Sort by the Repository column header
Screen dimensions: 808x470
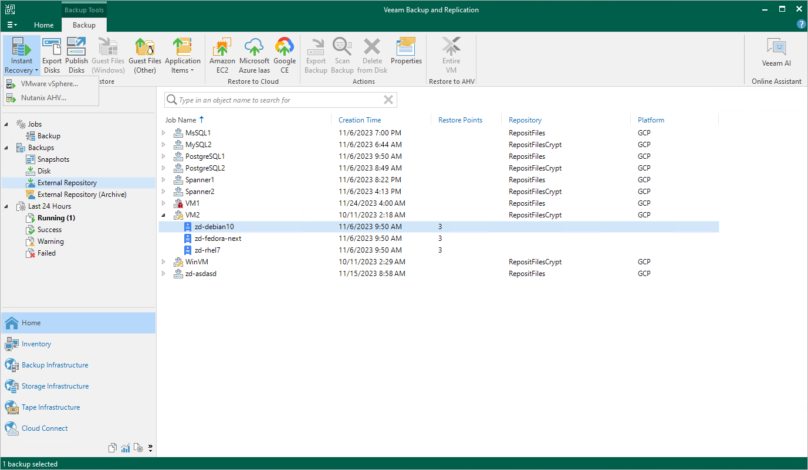coord(525,120)
